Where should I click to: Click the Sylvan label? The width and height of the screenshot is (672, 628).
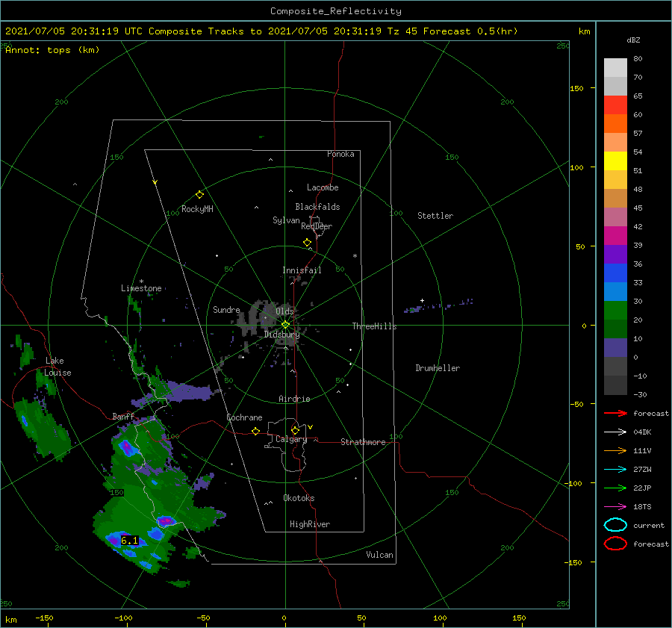coord(286,220)
